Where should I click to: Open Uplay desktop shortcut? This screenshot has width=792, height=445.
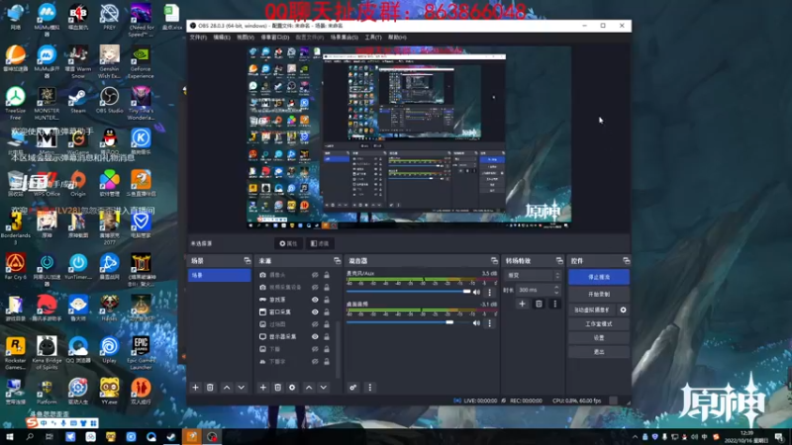pos(109,350)
